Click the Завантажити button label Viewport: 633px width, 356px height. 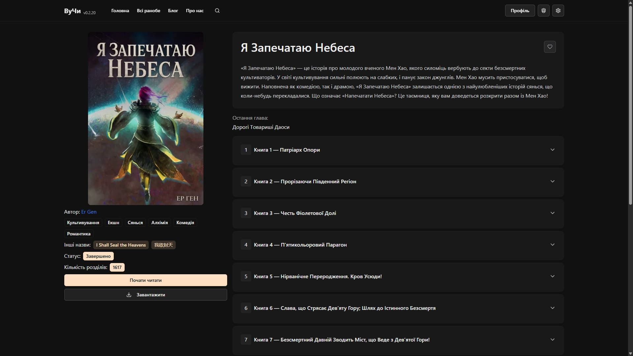tap(151, 295)
